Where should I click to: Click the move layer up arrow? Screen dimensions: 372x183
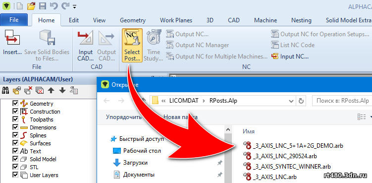pos(51,91)
